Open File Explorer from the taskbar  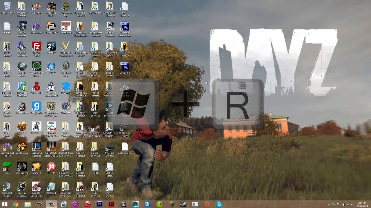(x=28, y=204)
